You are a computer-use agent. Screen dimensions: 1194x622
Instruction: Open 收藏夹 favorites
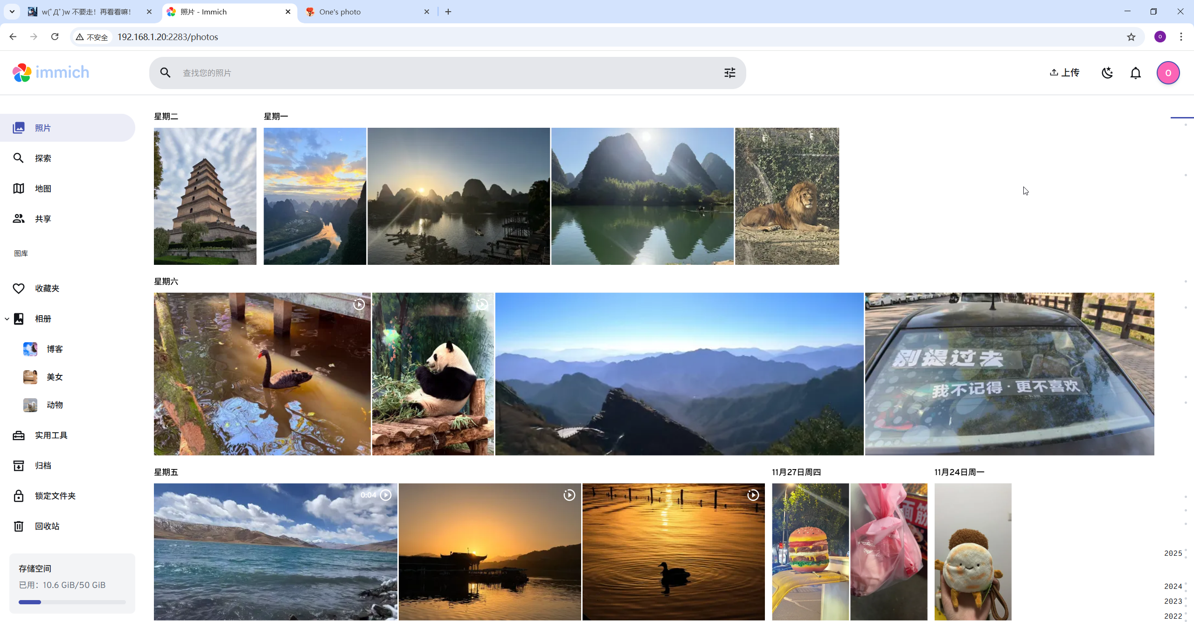47,288
